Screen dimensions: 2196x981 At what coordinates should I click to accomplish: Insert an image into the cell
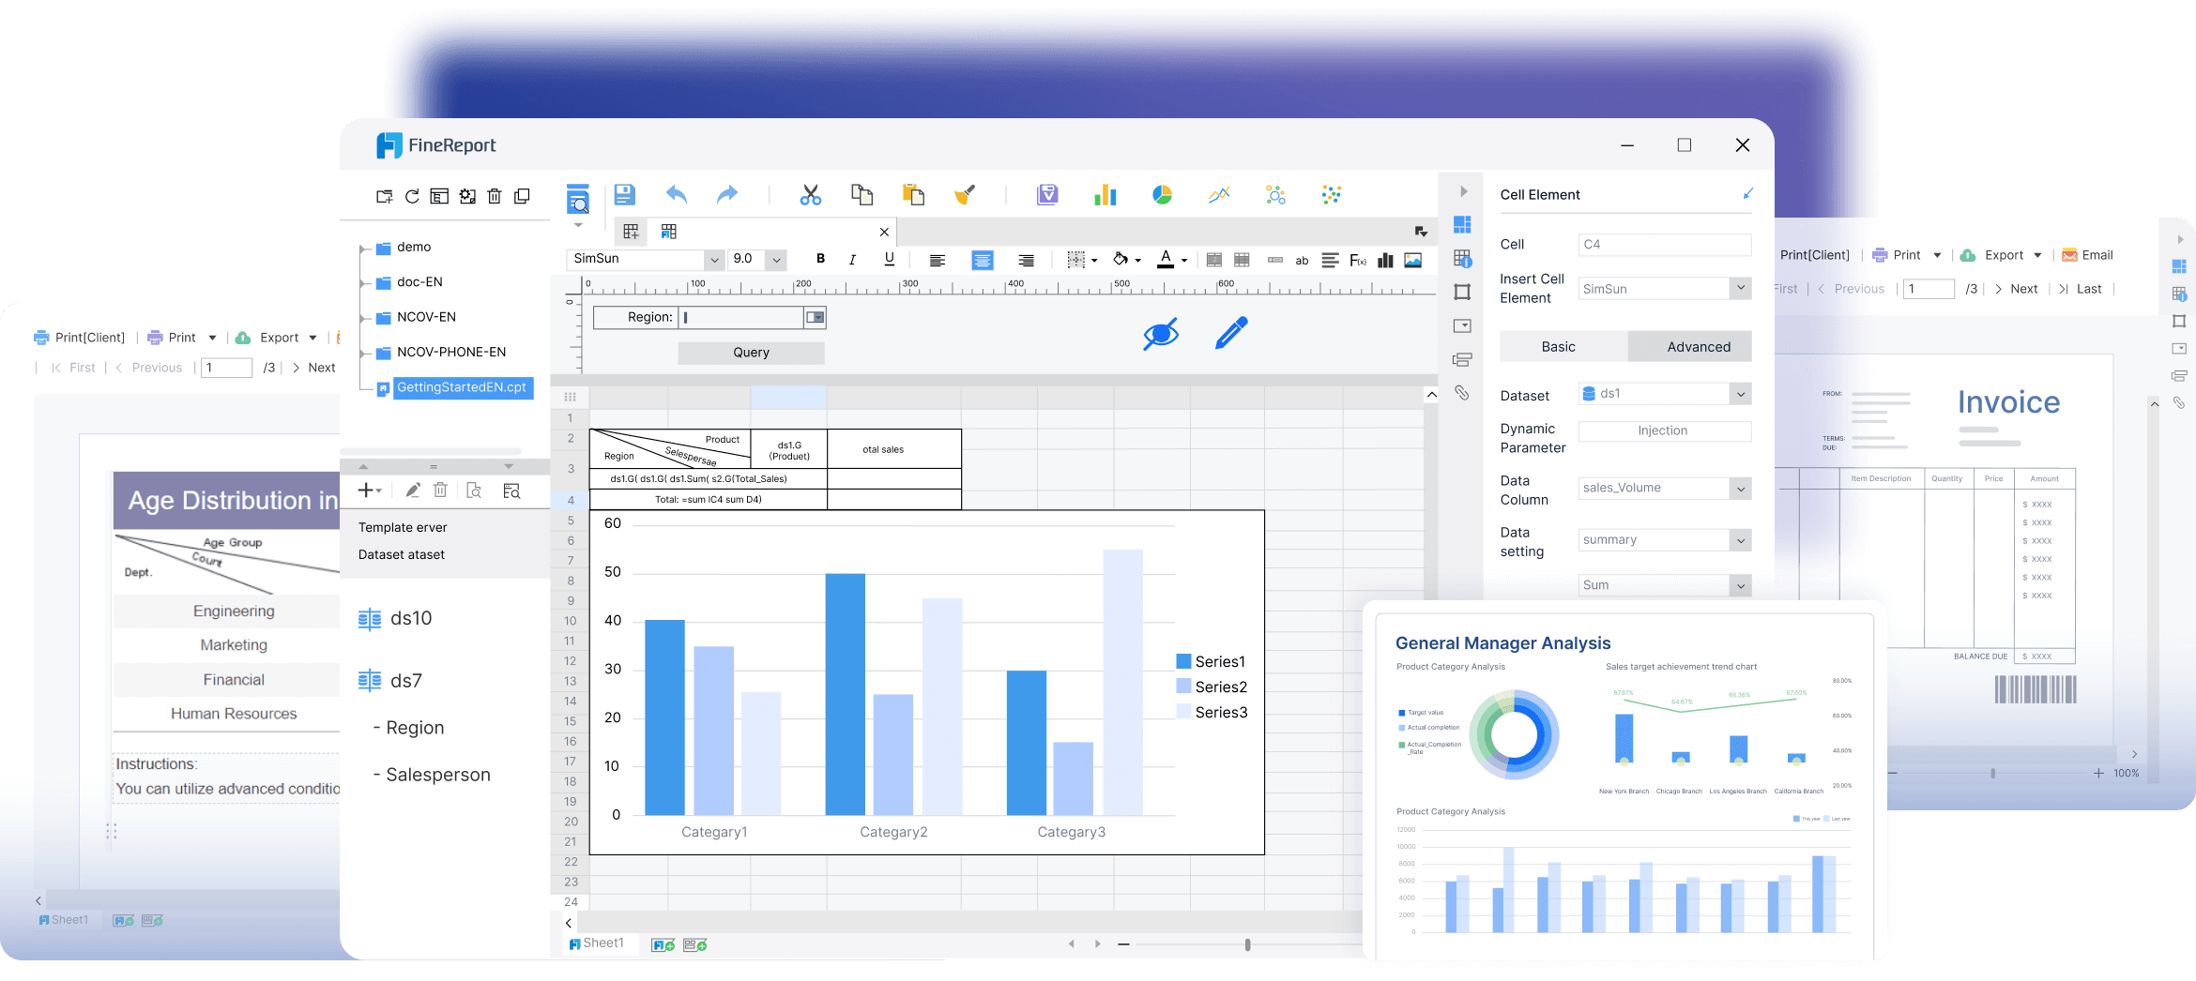(x=1412, y=260)
